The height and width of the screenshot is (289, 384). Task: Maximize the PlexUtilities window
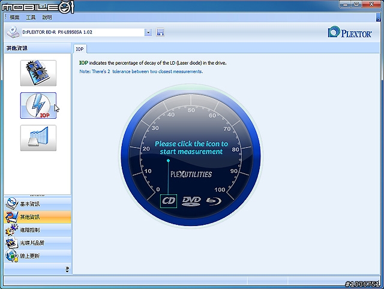click(x=356, y=4)
